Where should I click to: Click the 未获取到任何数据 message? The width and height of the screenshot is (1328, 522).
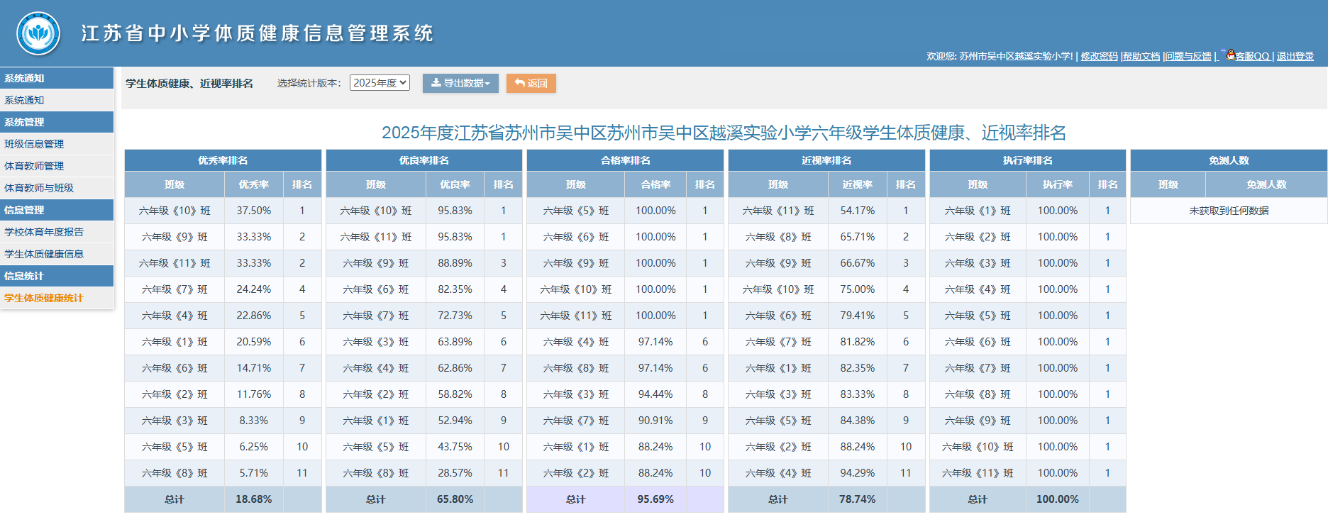[1229, 211]
